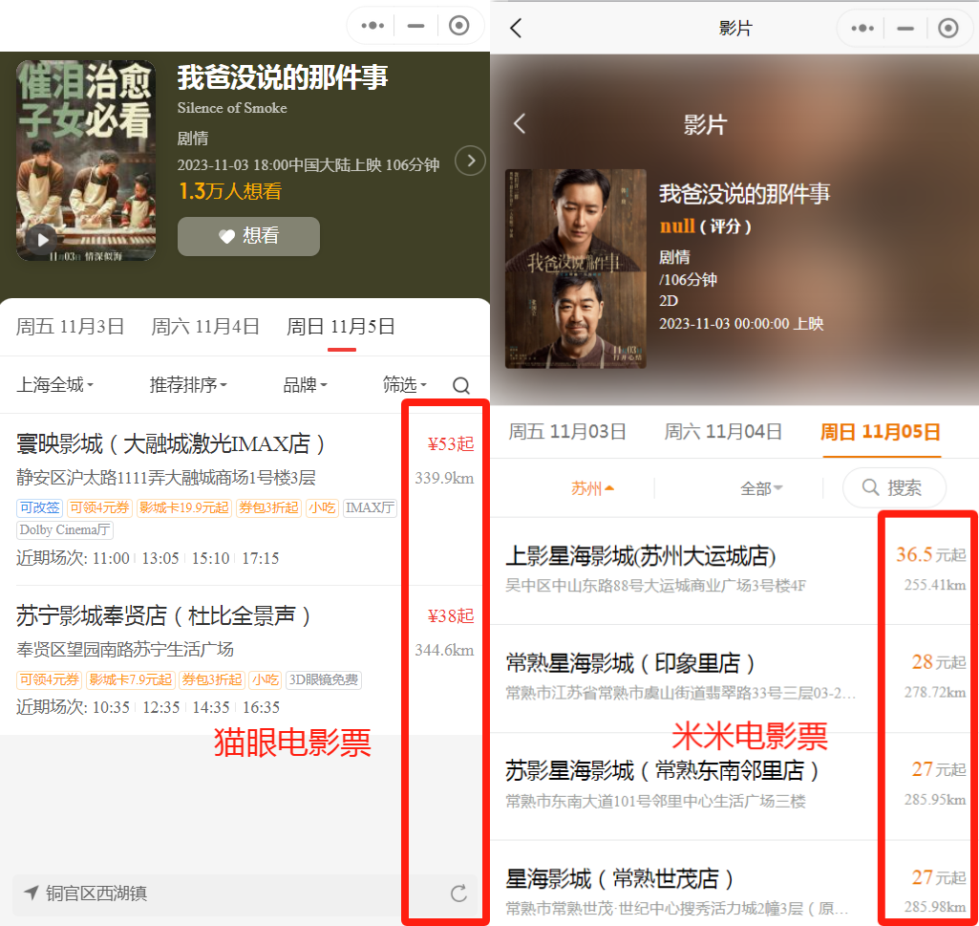The image size is (979, 926).
Task: Open 上影星海影城(苏州大运城店) cinema
Action: (x=641, y=556)
